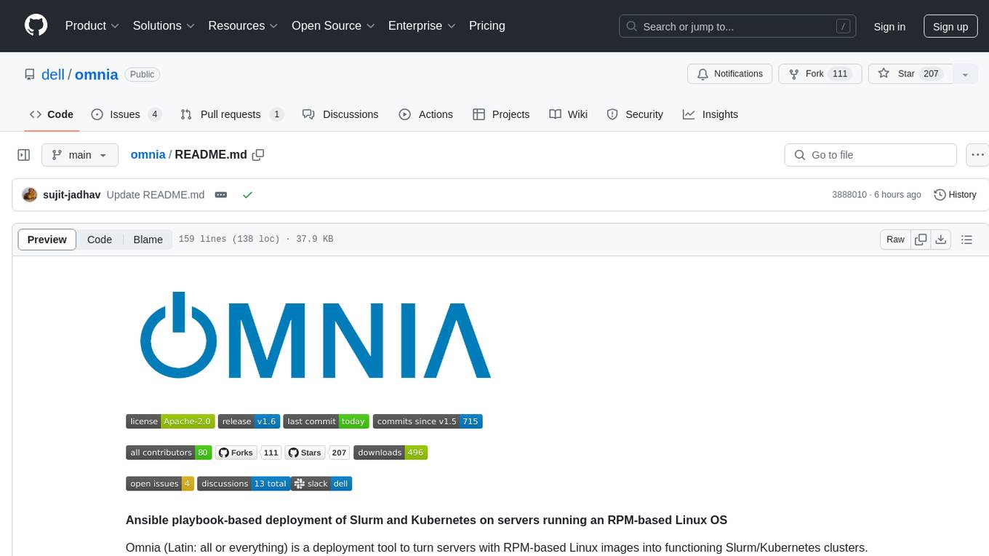Focus the Go to file field

pyautogui.click(x=870, y=155)
